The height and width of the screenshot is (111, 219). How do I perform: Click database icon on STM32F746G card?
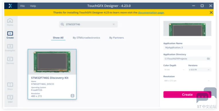(x=72, y=96)
